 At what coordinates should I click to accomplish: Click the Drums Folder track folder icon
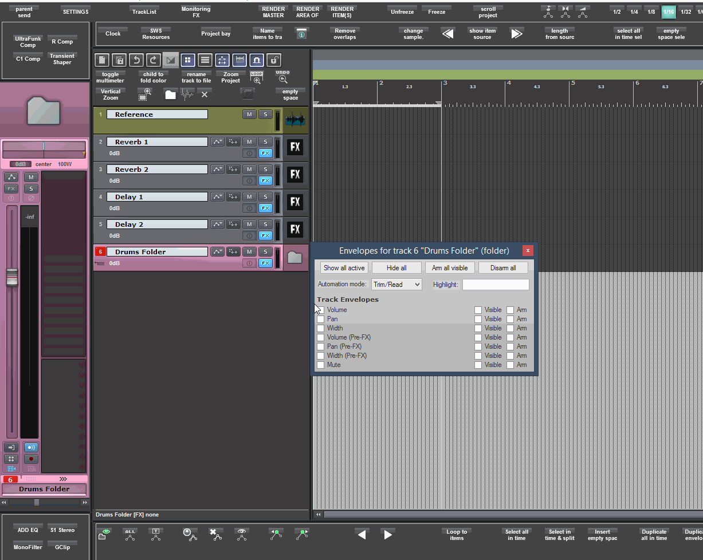[294, 258]
